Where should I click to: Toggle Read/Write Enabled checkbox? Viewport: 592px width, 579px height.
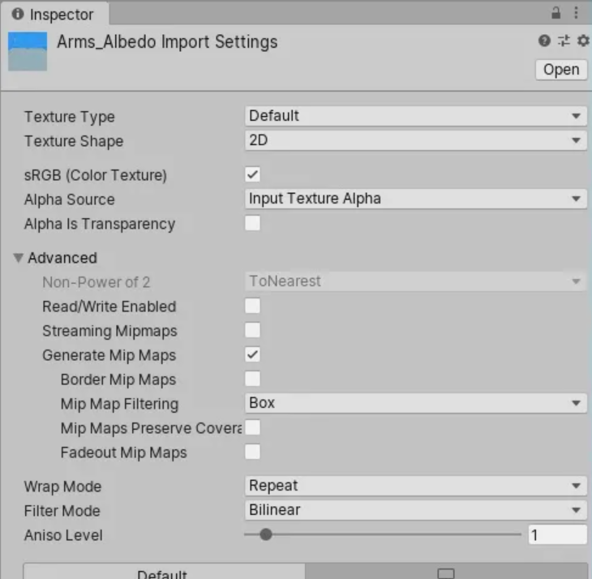(253, 307)
